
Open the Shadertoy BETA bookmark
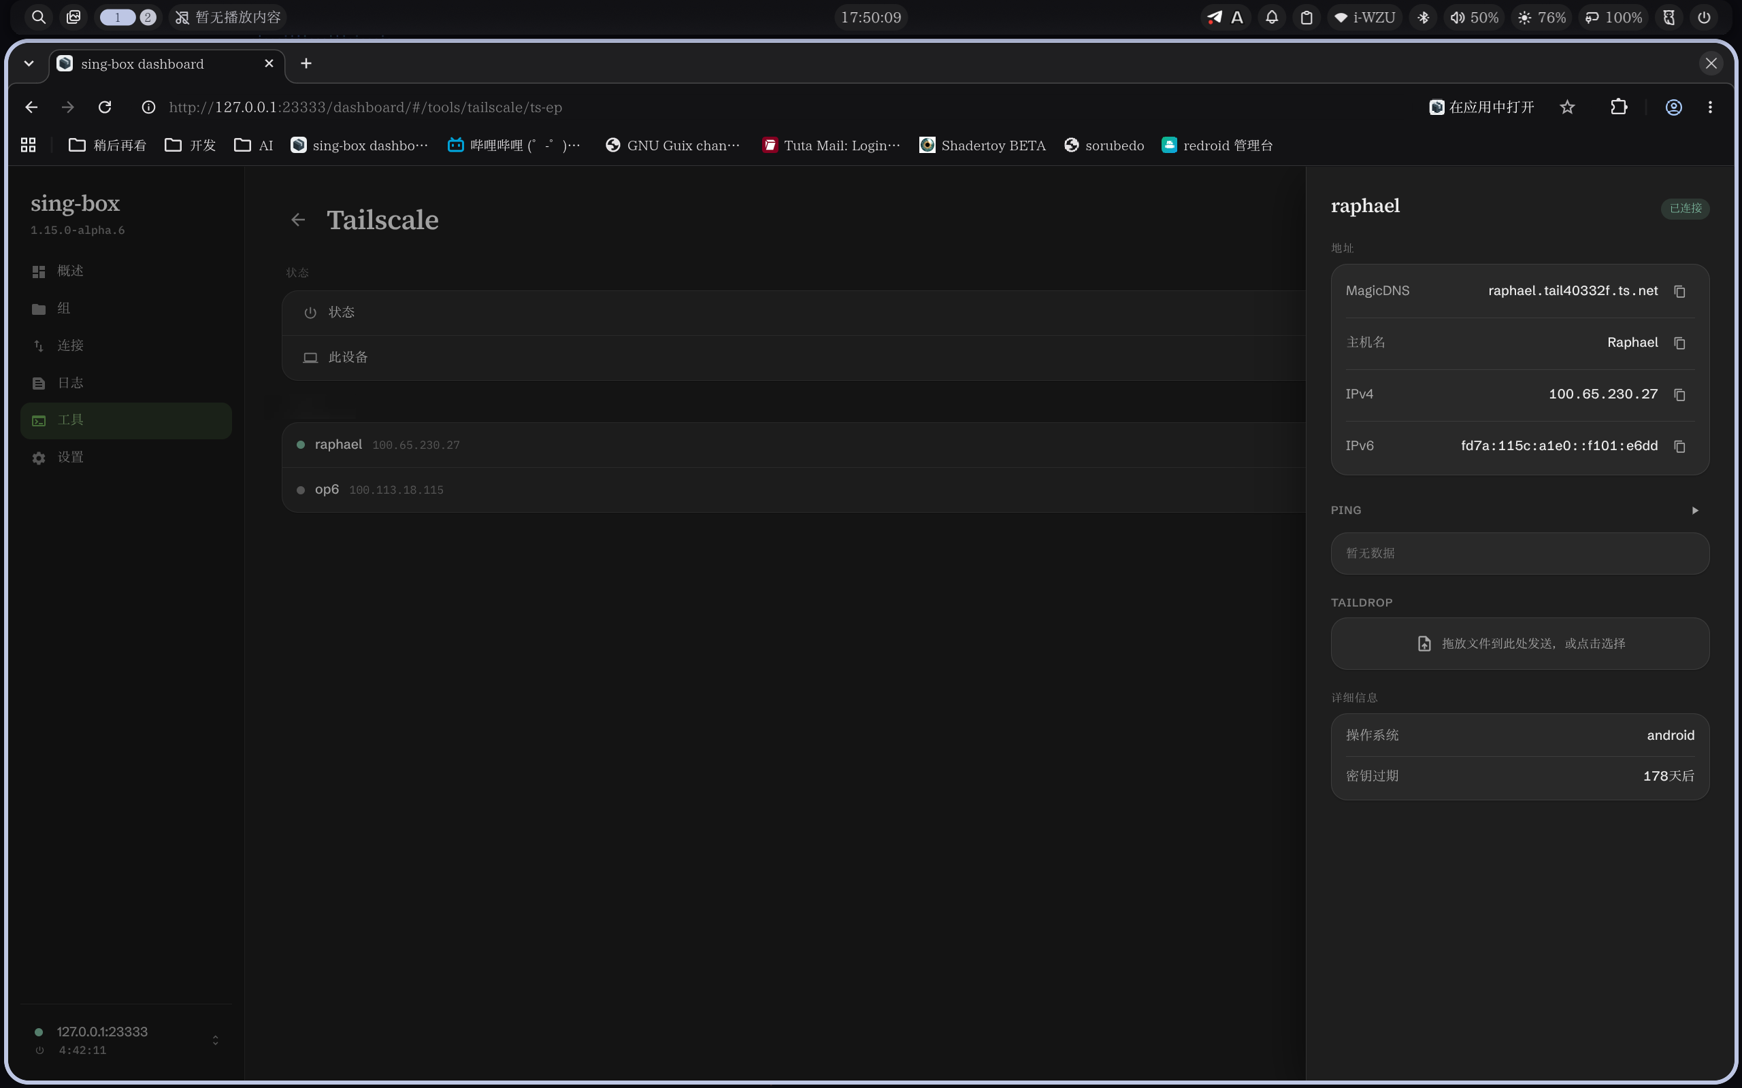(983, 146)
